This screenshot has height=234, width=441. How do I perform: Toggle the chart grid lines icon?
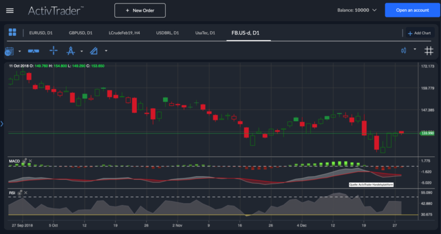(x=429, y=51)
